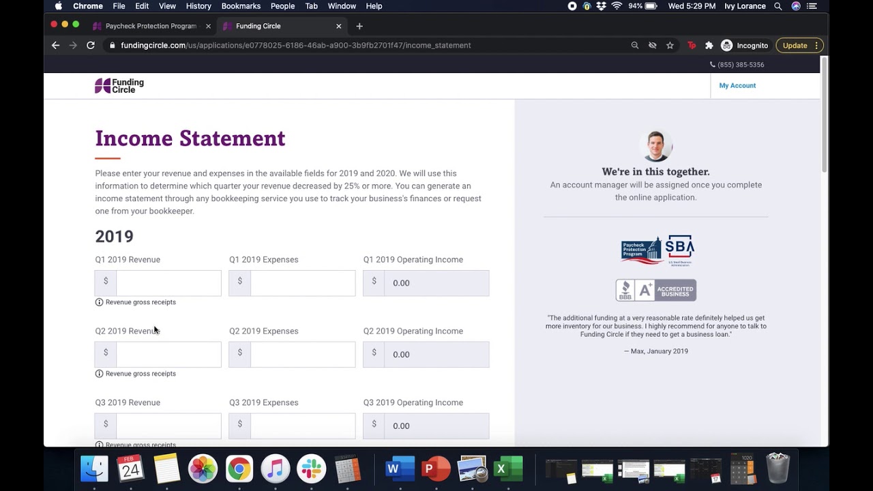
Task: Click the page vertical scrollbar
Action: click(x=825, y=114)
